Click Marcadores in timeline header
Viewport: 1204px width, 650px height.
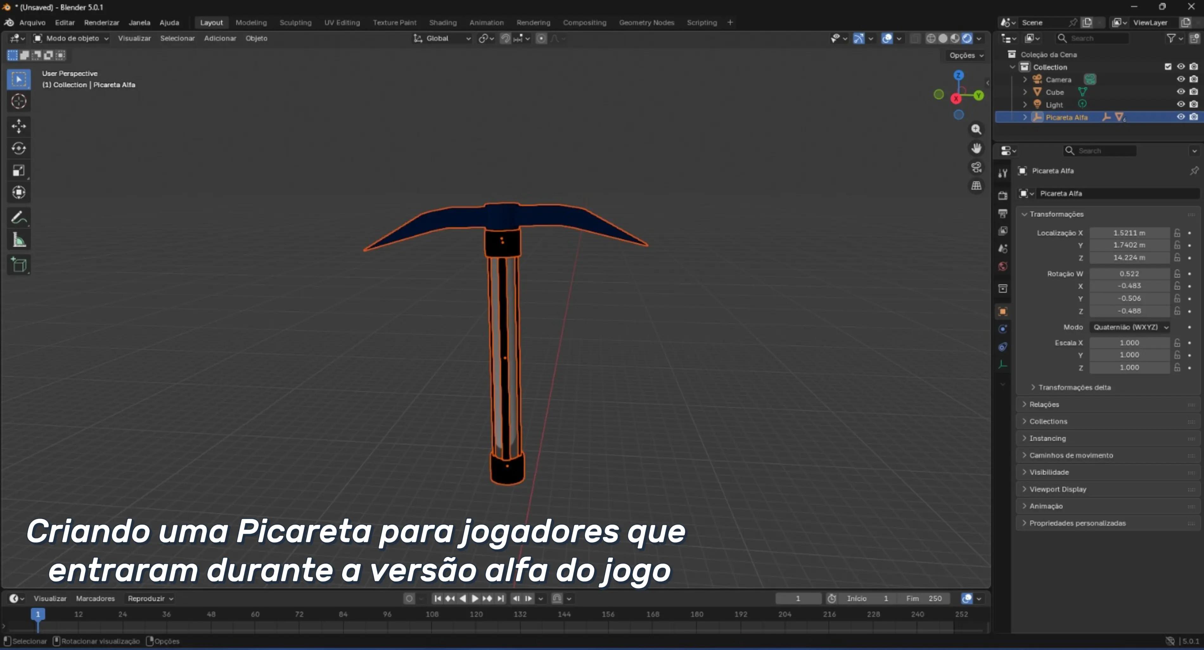[95, 599]
